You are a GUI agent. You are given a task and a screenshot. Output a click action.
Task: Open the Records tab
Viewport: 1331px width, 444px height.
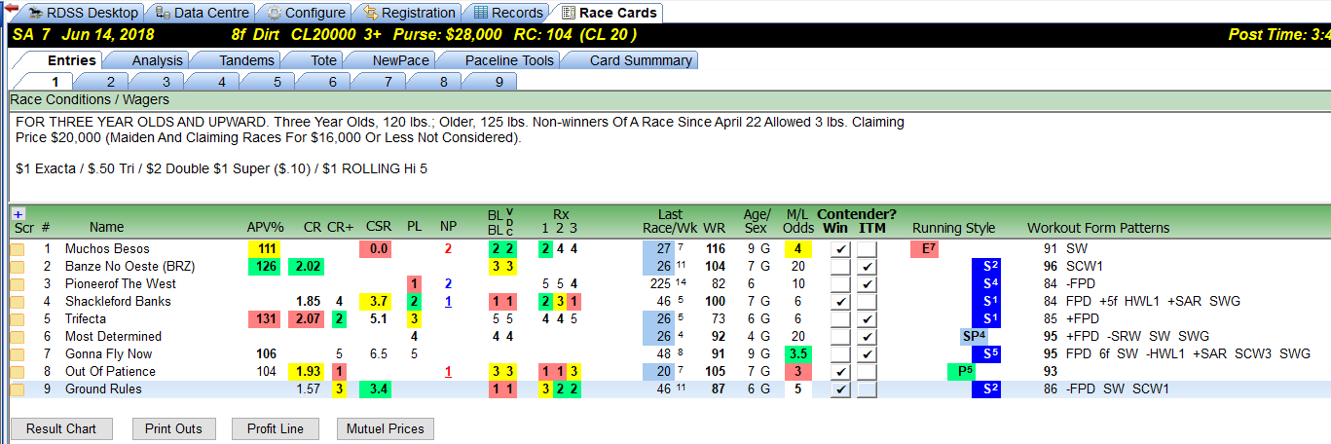pos(506,13)
